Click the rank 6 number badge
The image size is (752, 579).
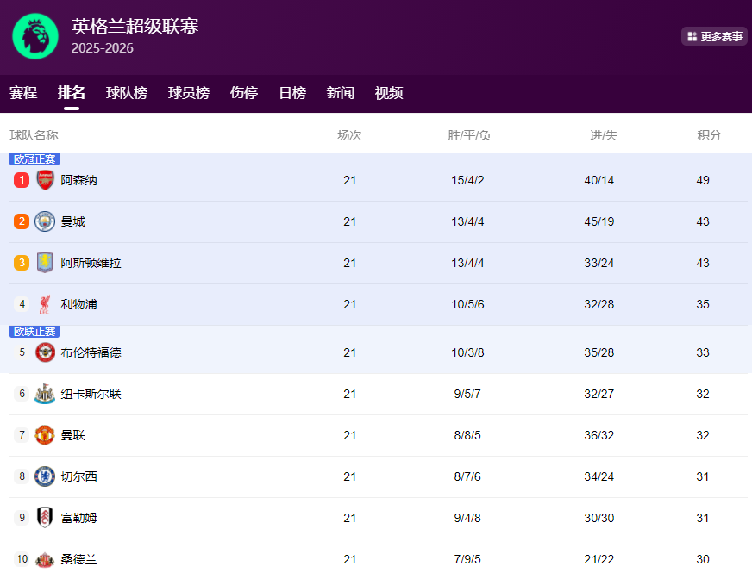pos(22,394)
